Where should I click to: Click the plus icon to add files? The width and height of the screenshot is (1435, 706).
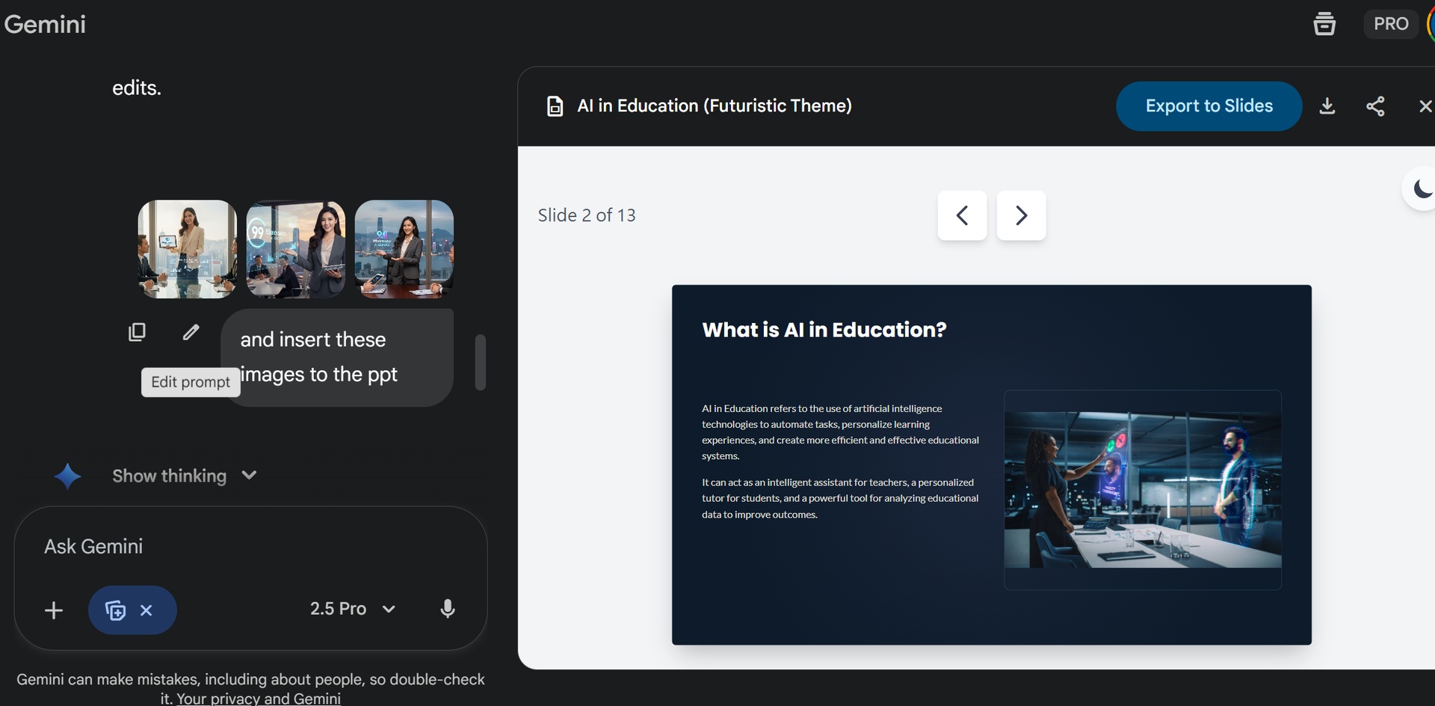[54, 610]
